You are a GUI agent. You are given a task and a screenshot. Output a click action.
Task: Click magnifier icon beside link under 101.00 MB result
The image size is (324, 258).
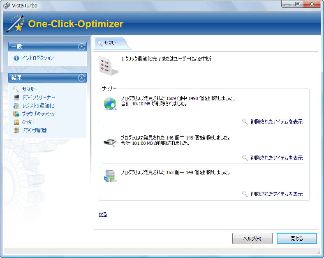tap(245, 158)
